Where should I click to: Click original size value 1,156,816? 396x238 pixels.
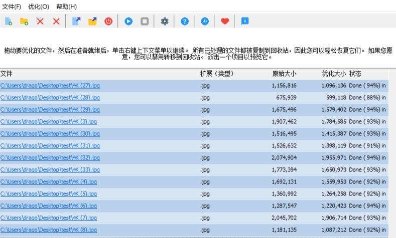pyautogui.click(x=284, y=86)
